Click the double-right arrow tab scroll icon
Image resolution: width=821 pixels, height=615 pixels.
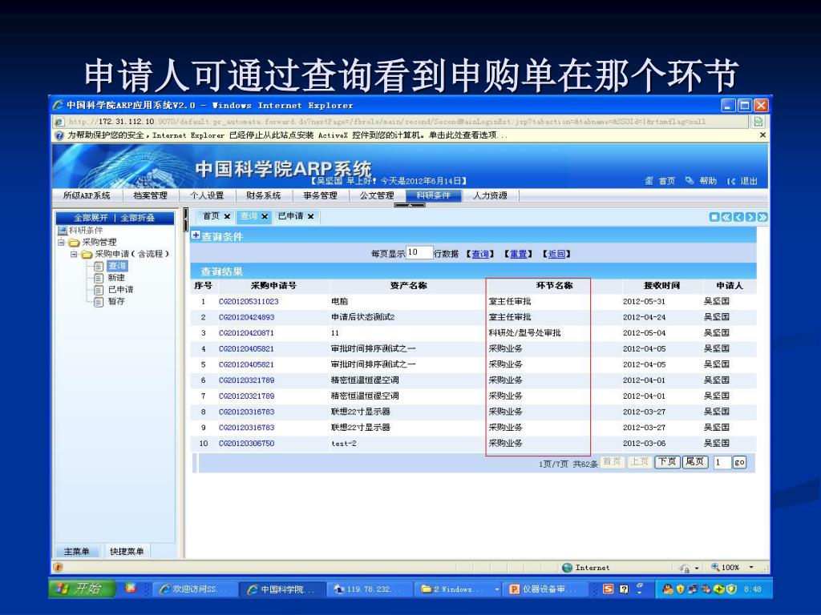pos(762,217)
